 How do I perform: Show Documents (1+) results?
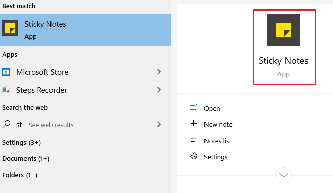25,158
